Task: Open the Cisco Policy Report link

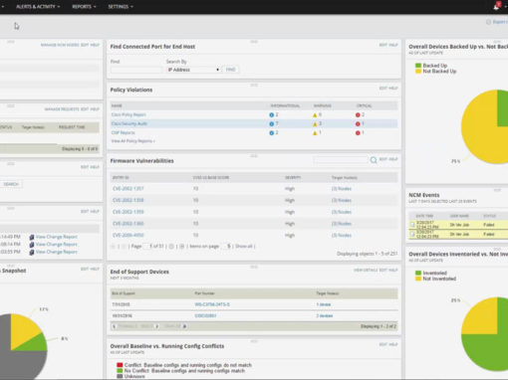Action: click(128, 114)
